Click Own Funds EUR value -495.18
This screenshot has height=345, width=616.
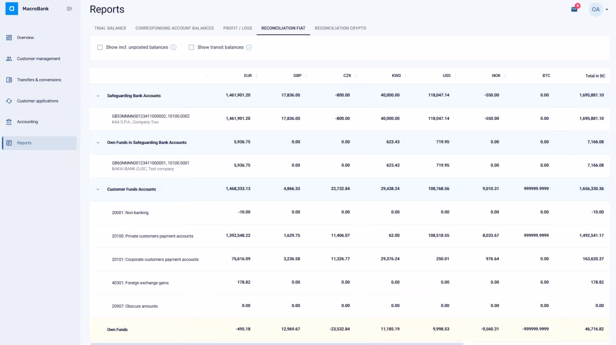243,329
